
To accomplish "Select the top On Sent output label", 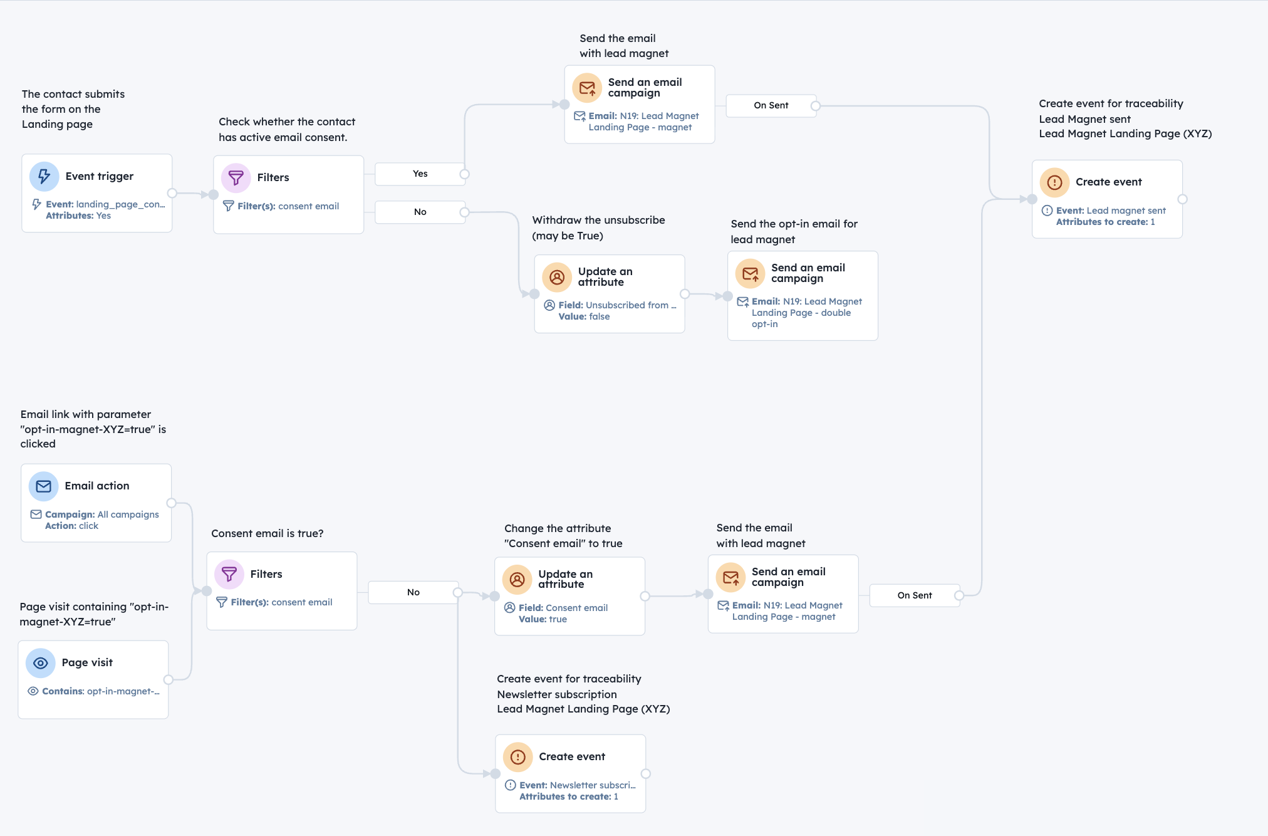I will click(x=771, y=105).
